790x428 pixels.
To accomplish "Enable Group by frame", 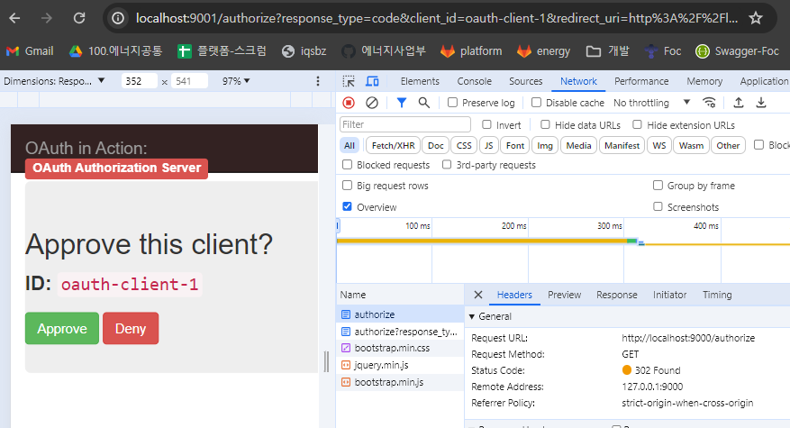I will pyautogui.click(x=658, y=186).
